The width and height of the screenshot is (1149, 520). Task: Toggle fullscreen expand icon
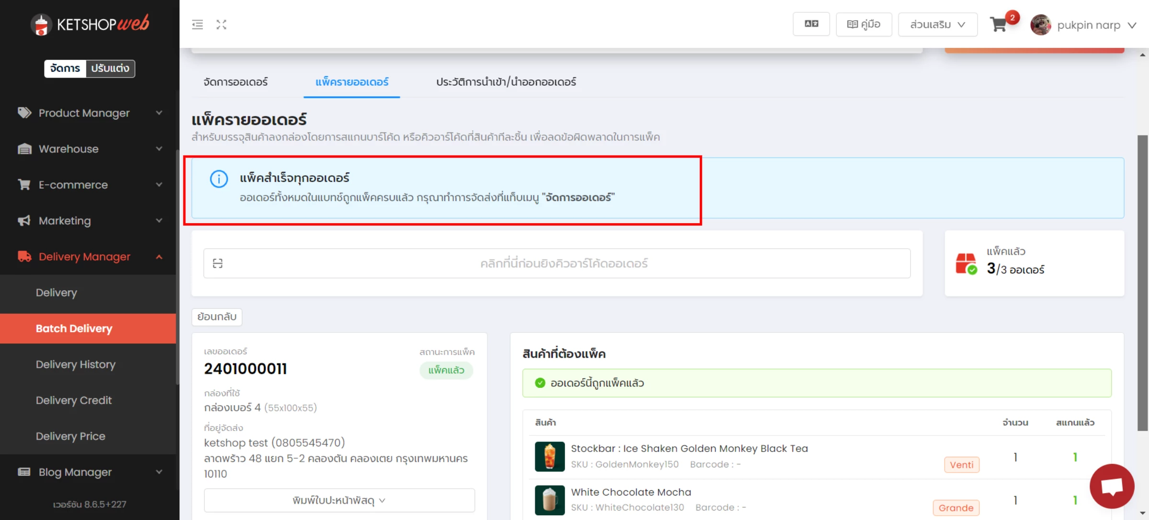(221, 24)
